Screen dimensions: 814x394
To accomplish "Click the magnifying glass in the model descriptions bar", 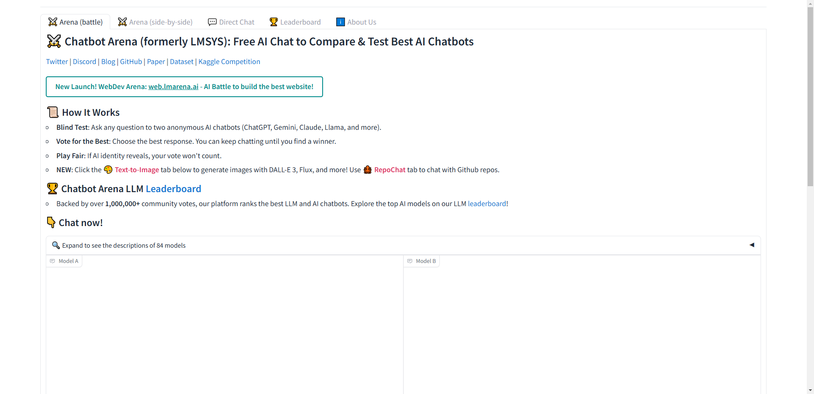I will [x=56, y=245].
